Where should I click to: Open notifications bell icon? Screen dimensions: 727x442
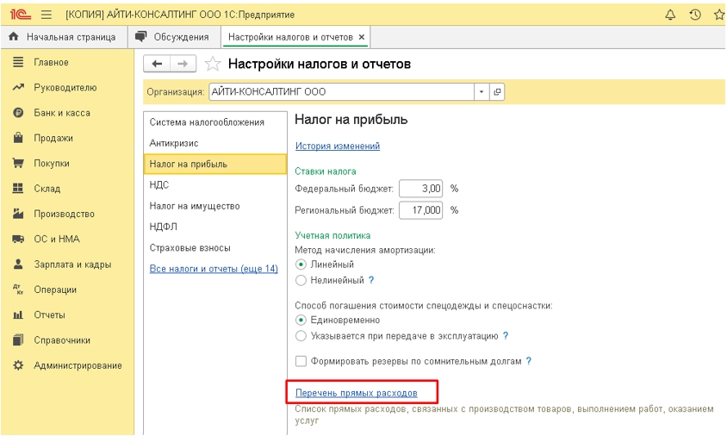tap(670, 15)
